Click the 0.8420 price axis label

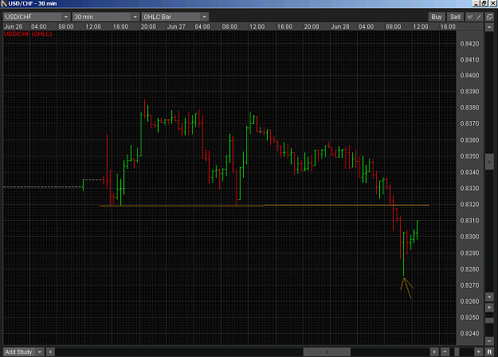click(469, 44)
